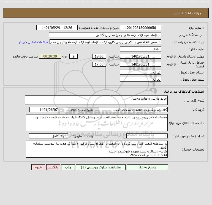This screenshot has height=205, width=212.
Task: Click the گروه کالا label
Action: click(198, 110)
